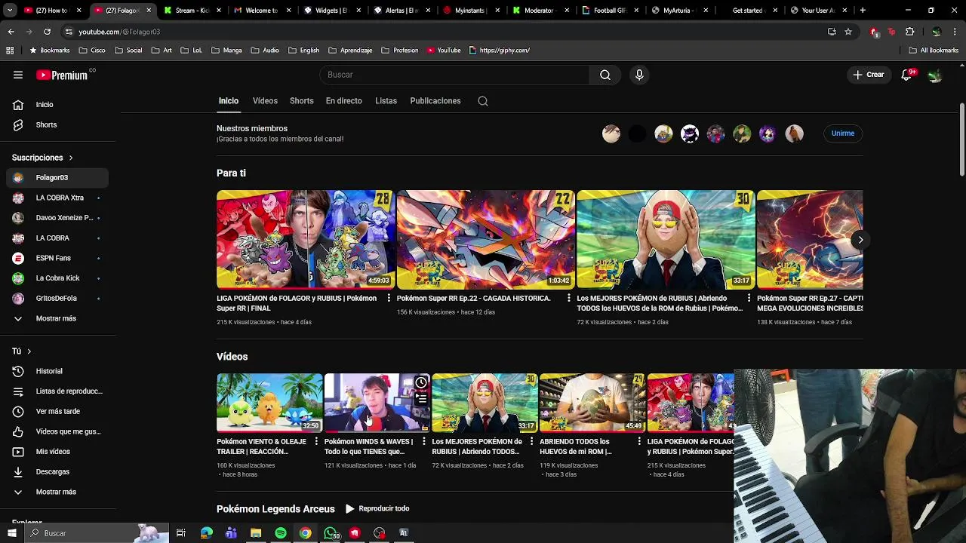Open Windows Start menu
This screenshot has width=966, height=543.
tap(11, 533)
